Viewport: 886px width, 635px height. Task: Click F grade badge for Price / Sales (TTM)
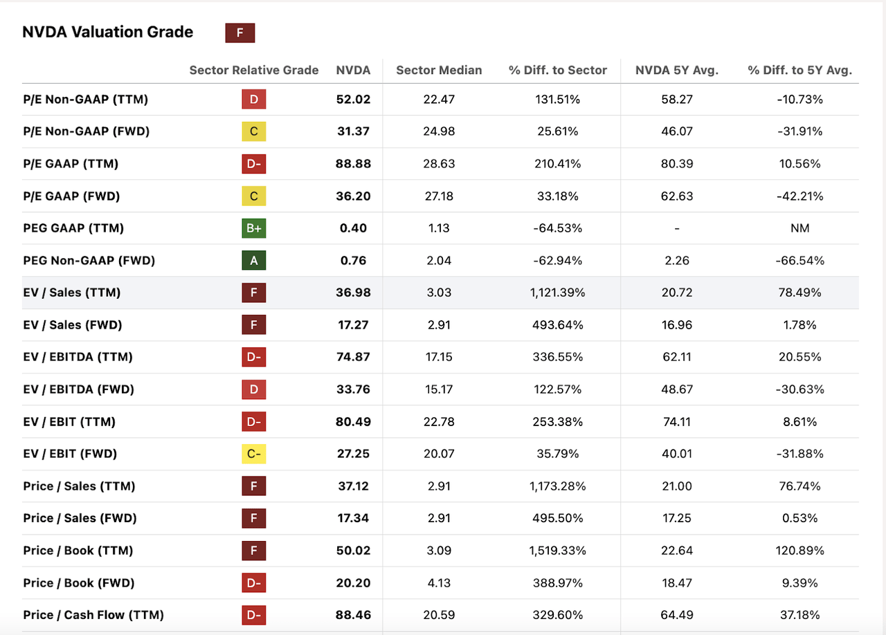click(x=254, y=486)
